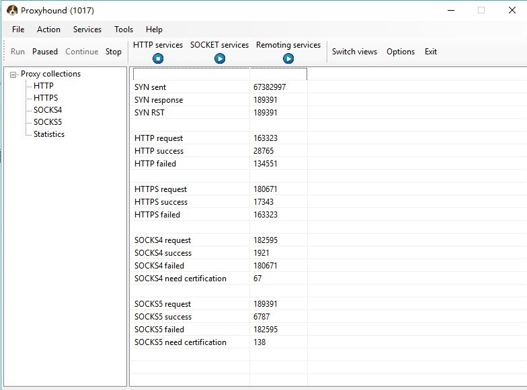Image resolution: width=527 pixels, height=390 pixels.
Task: Select the SOCKS5 success row label
Action: [x=163, y=317]
